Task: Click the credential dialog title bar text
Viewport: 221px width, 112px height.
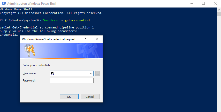Action: pyautogui.click(x=49, y=39)
